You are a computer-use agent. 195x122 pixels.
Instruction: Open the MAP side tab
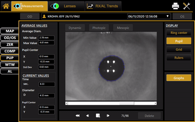(10, 31)
